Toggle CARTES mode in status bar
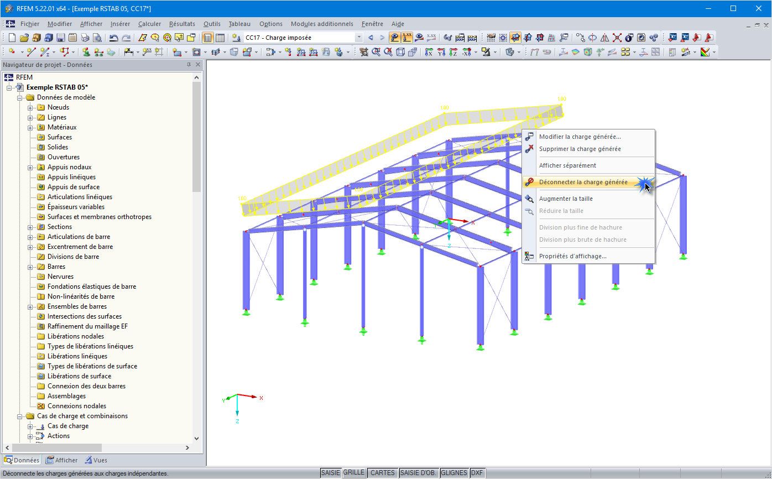772x479 pixels. click(383, 473)
